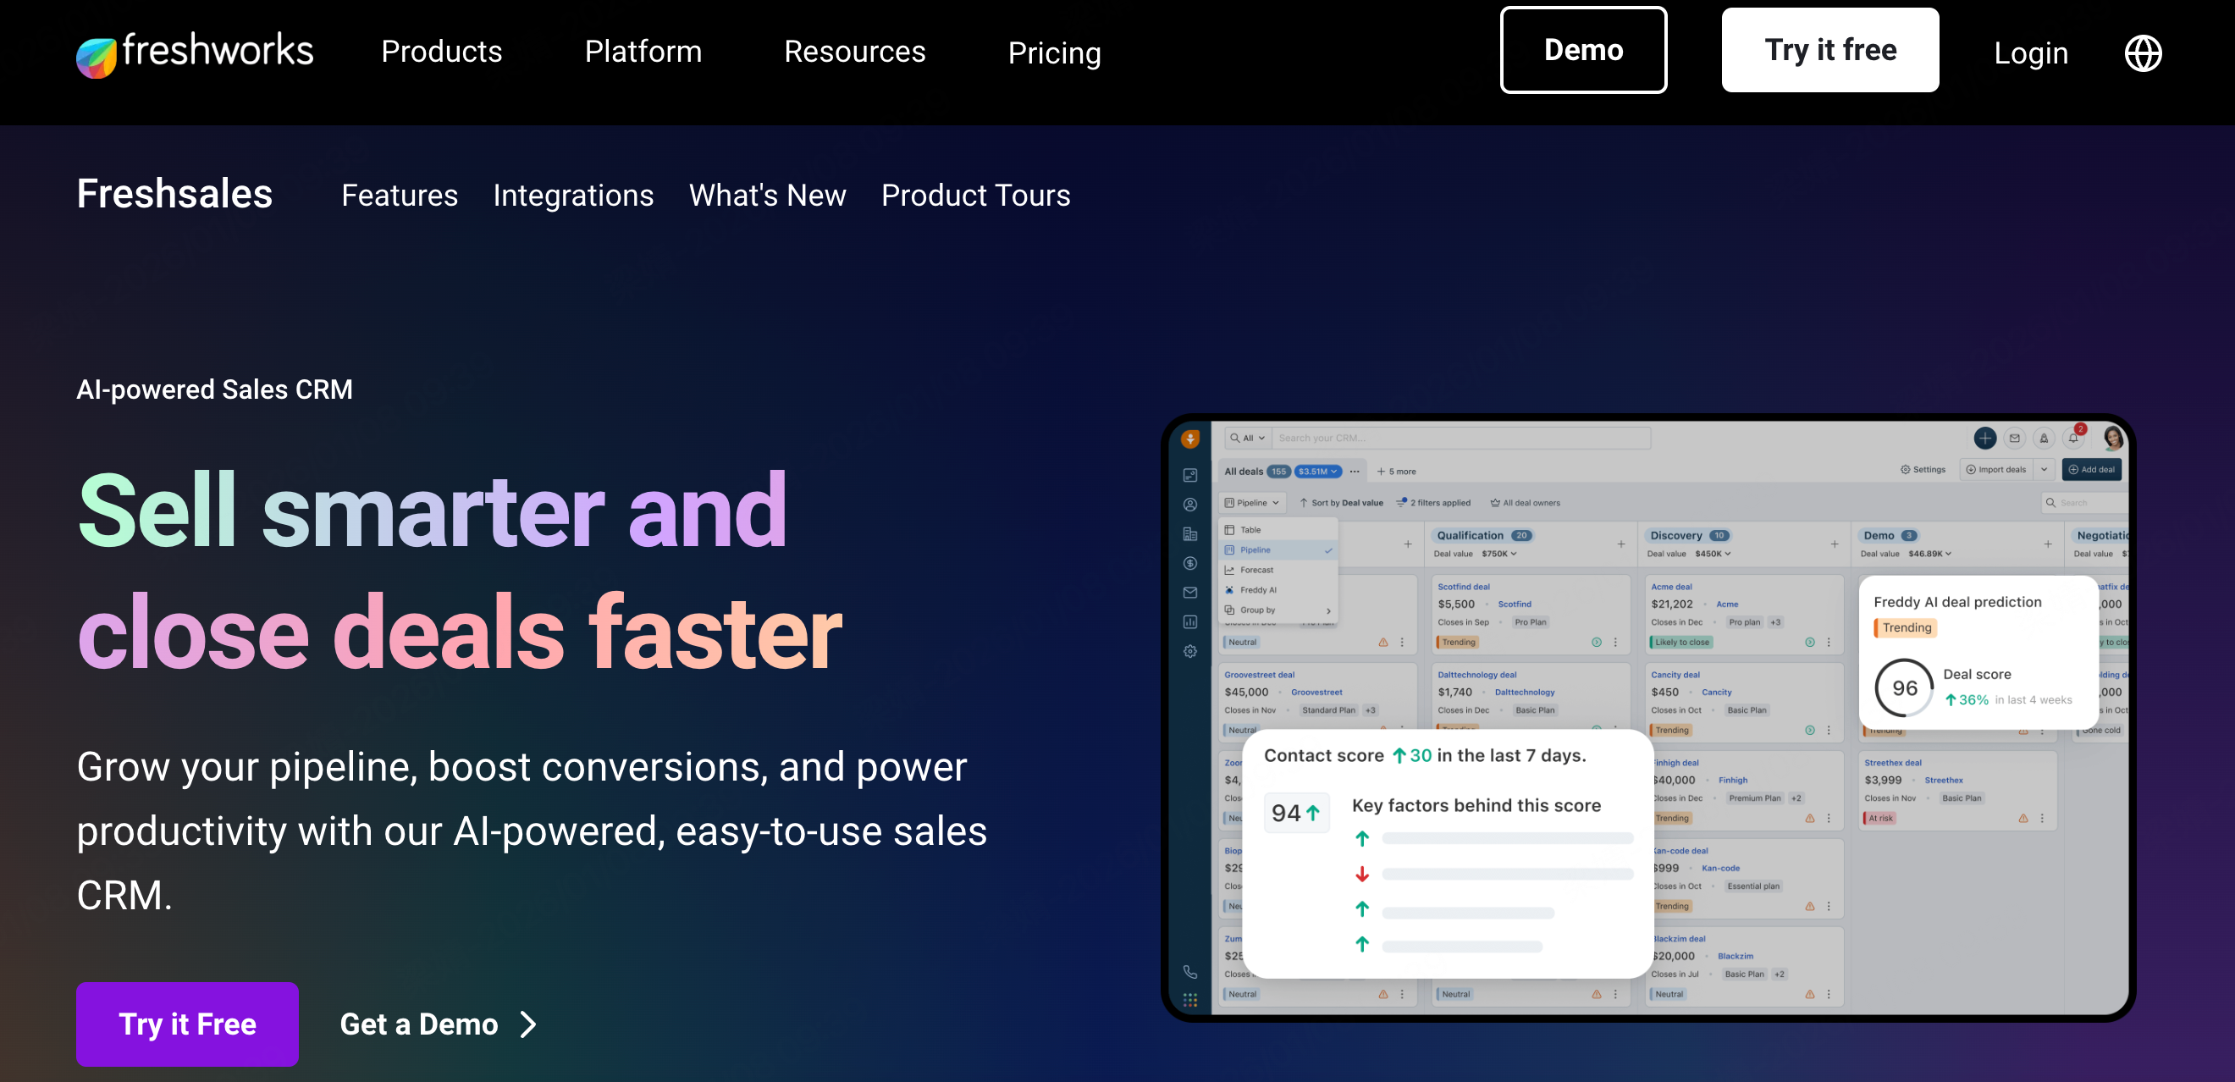Open the Products menu

click(442, 51)
